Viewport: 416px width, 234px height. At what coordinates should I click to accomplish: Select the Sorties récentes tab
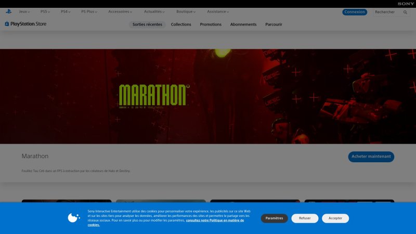pyautogui.click(x=147, y=24)
